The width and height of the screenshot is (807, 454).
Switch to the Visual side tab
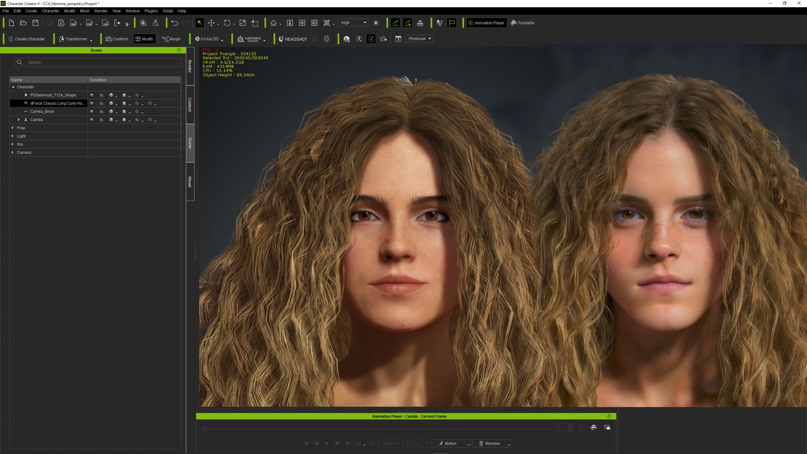pyautogui.click(x=190, y=182)
